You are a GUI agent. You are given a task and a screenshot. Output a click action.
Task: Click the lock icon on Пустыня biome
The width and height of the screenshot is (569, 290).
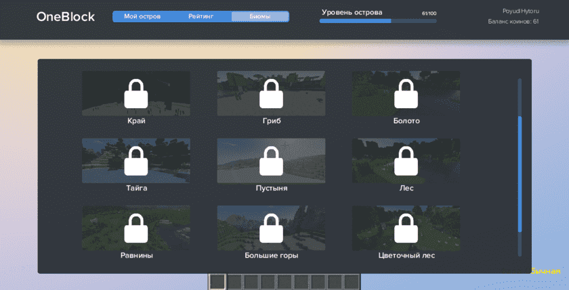[x=271, y=161]
